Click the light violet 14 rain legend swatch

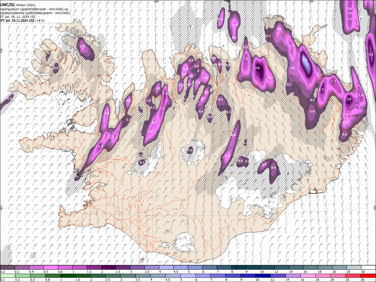coord(293,276)
